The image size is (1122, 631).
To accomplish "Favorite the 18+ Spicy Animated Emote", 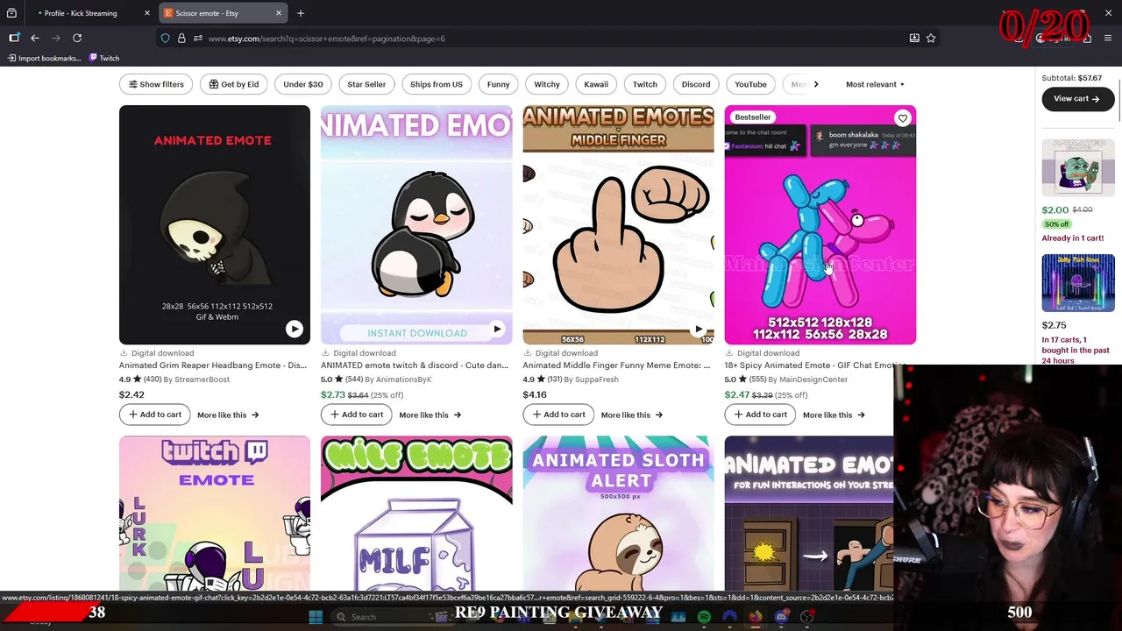I will click(902, 118).
